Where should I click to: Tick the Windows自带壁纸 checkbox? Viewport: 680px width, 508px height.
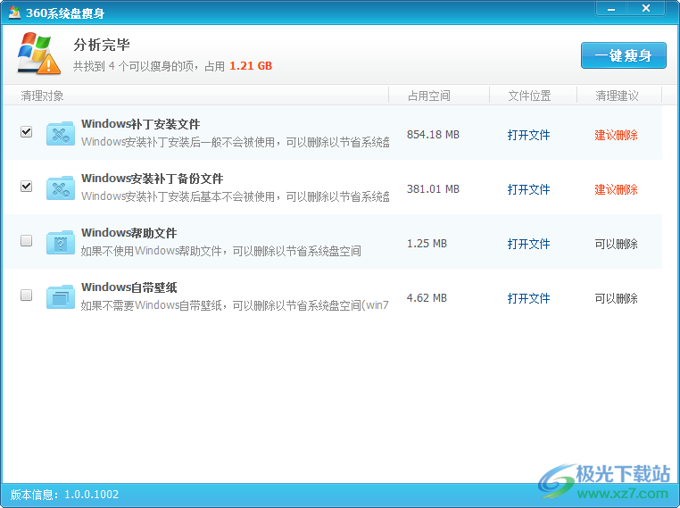26,296
